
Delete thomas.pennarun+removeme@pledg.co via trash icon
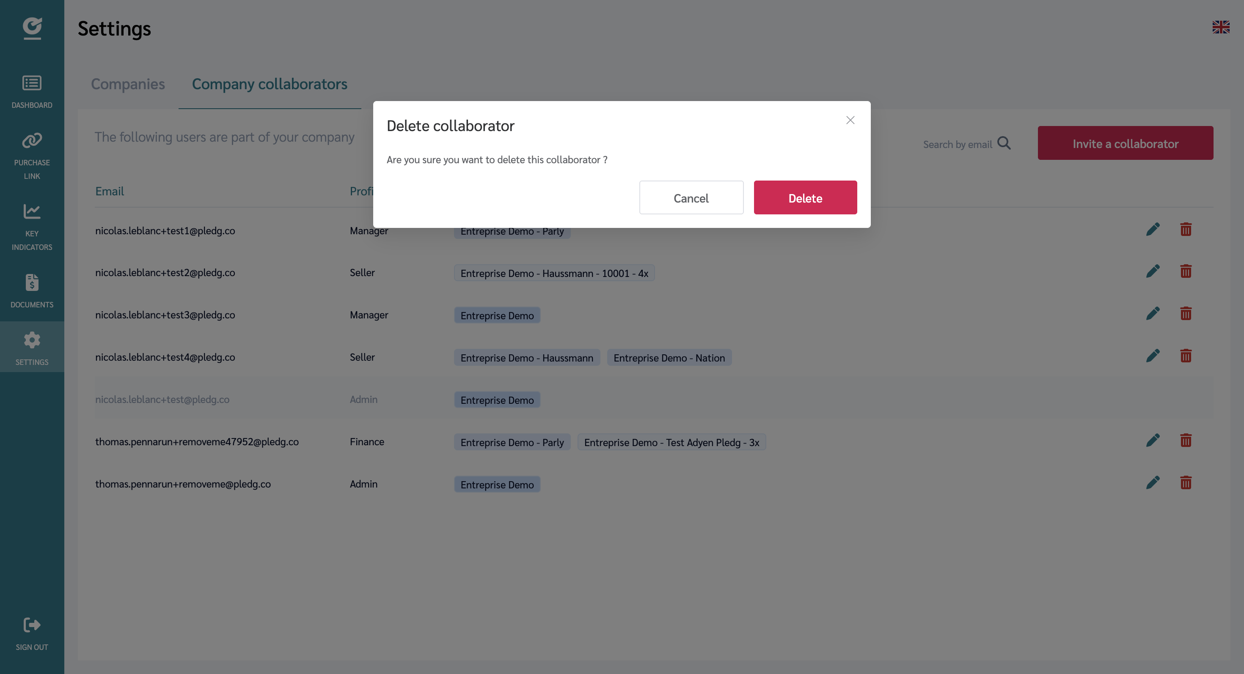(x=1186, y=482)
